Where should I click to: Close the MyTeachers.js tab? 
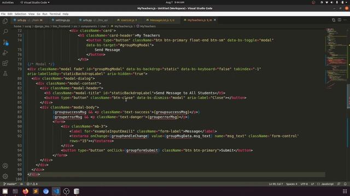[215, 20]
